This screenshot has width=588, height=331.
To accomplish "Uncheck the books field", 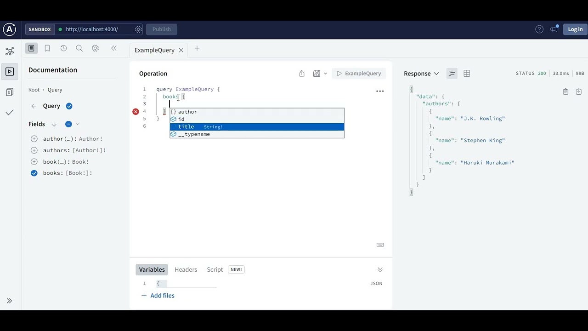I will coord(34,173).
